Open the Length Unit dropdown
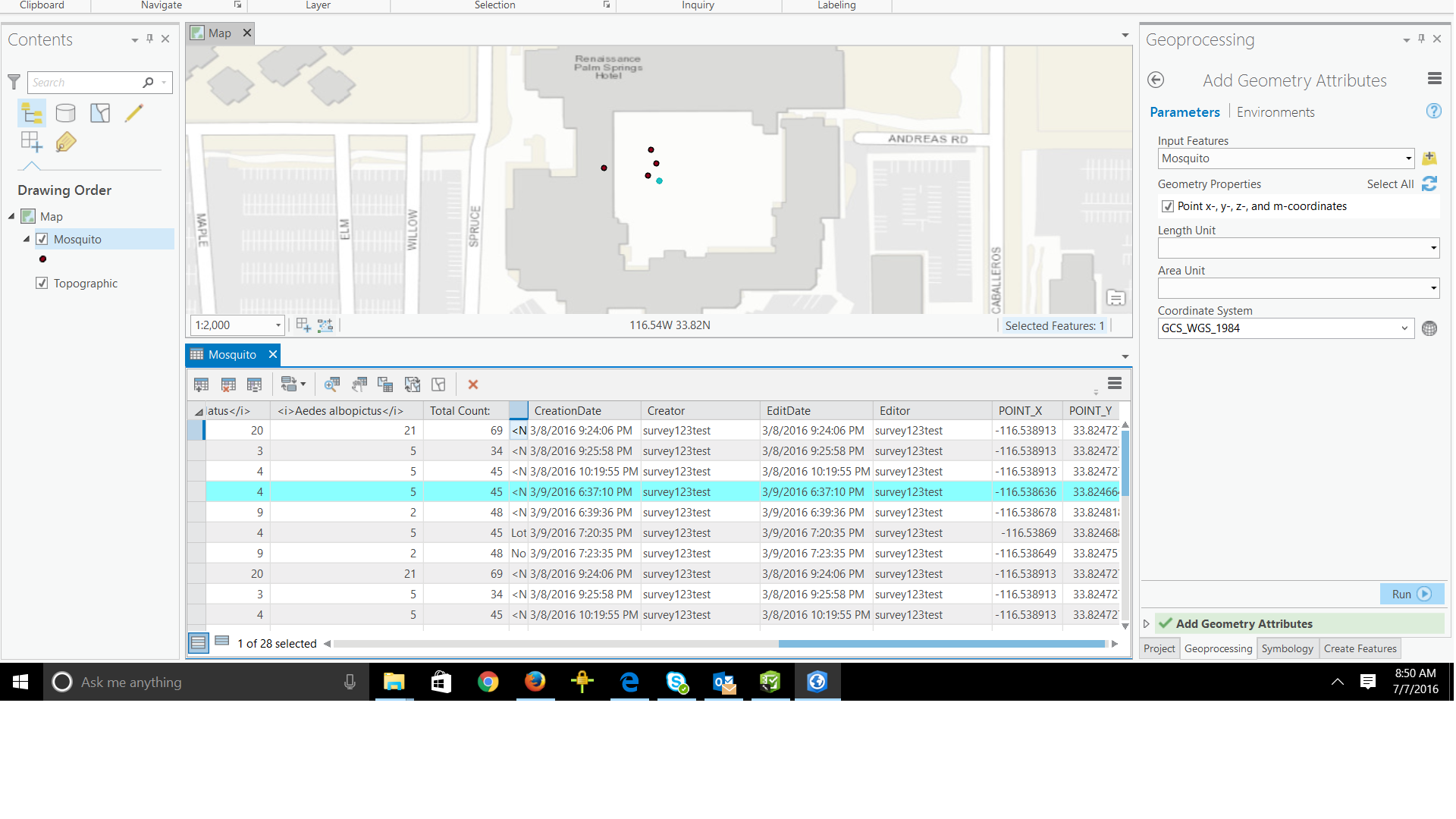 pos(1433,248)
